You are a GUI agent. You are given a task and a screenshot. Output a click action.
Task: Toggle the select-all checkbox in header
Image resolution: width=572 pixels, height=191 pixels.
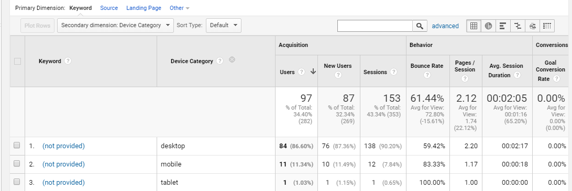click(x=17, y=62)
